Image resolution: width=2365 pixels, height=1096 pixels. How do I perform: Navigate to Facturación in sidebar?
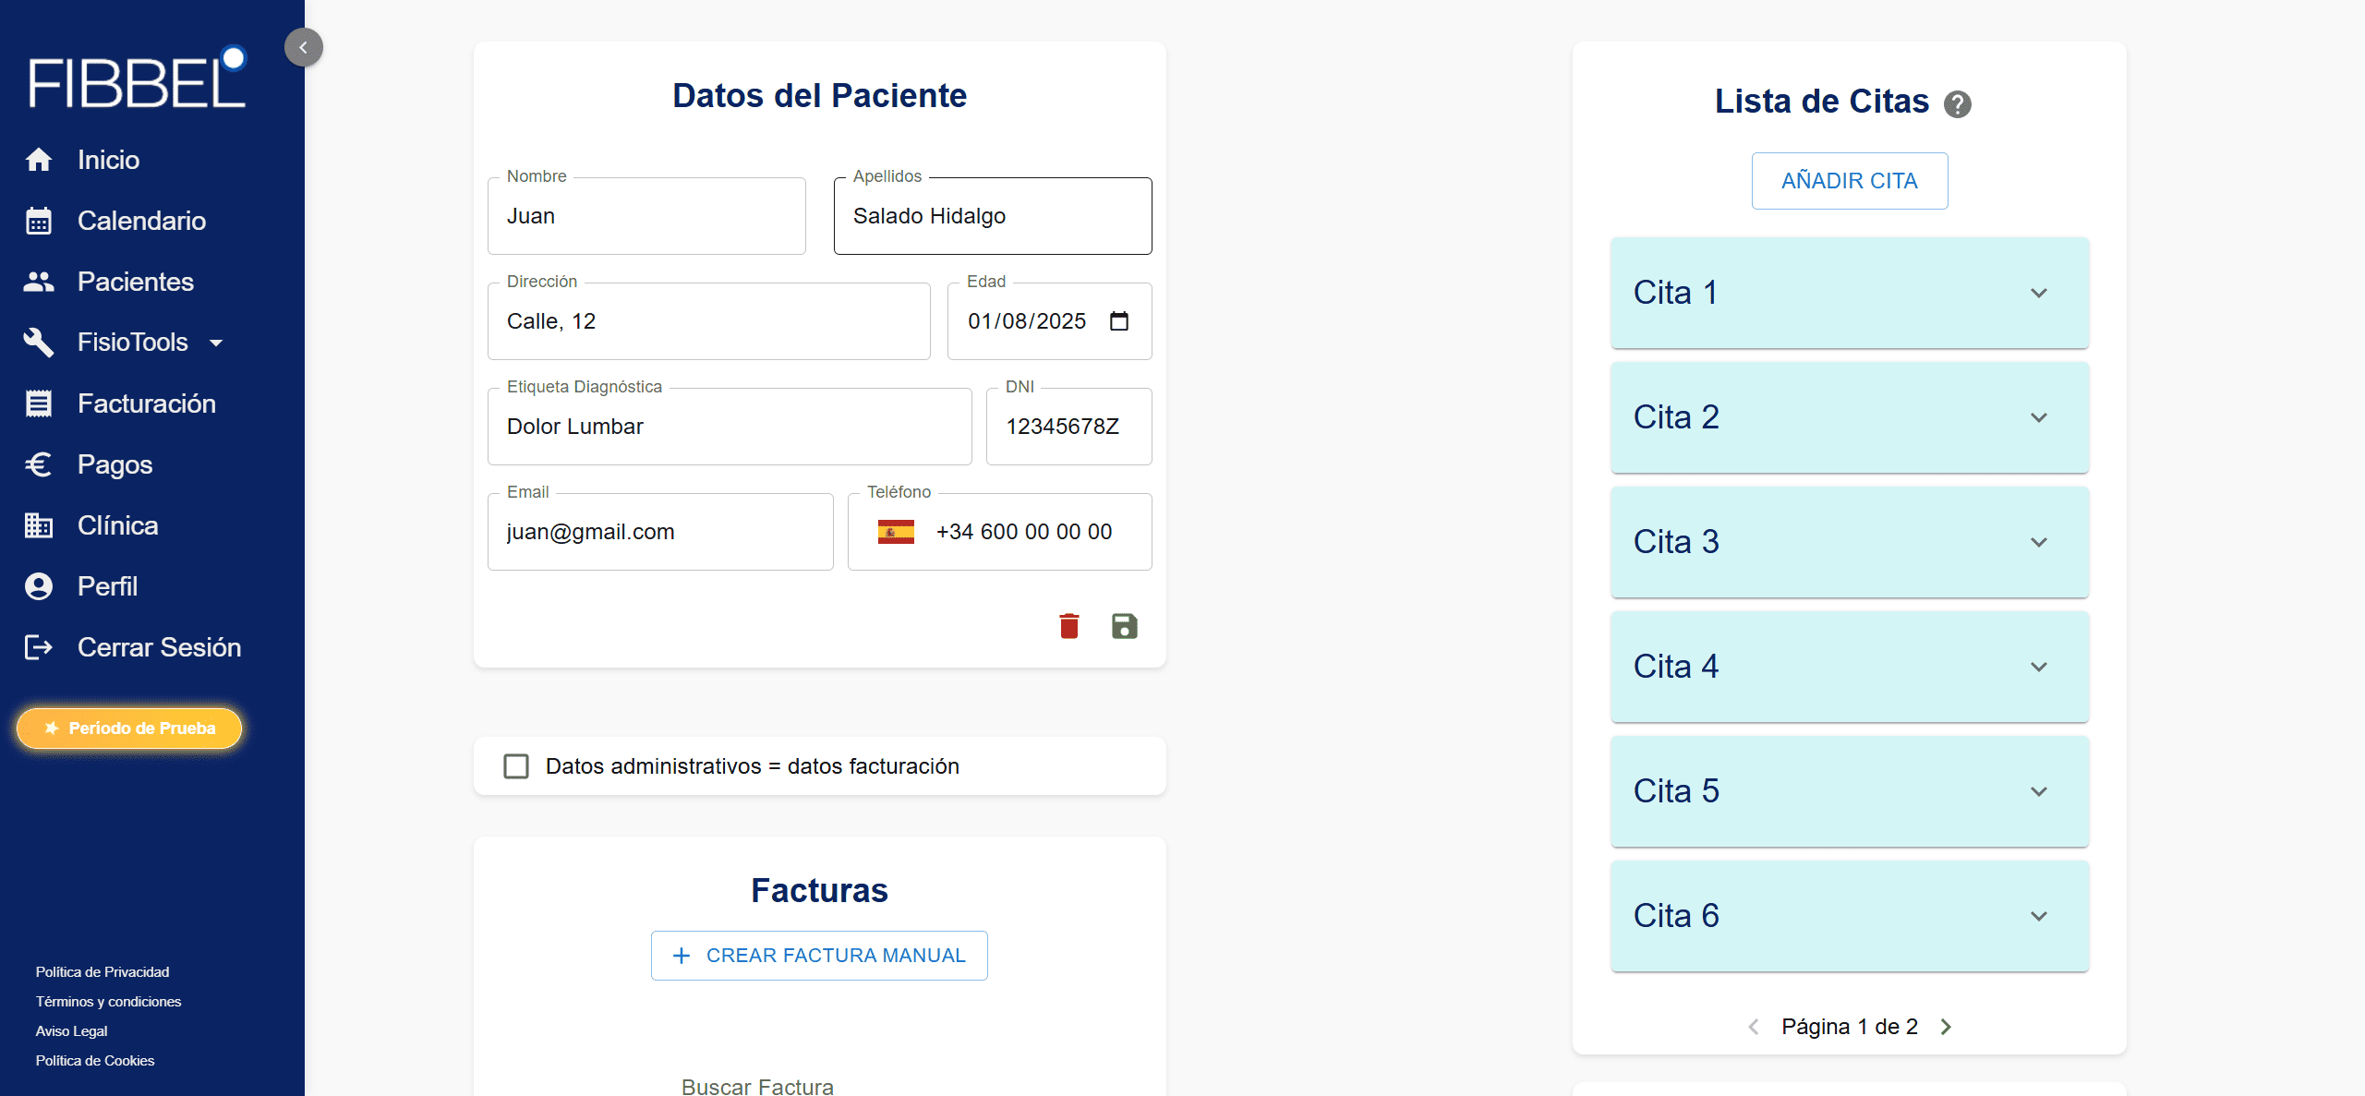(x=146, y=403)
